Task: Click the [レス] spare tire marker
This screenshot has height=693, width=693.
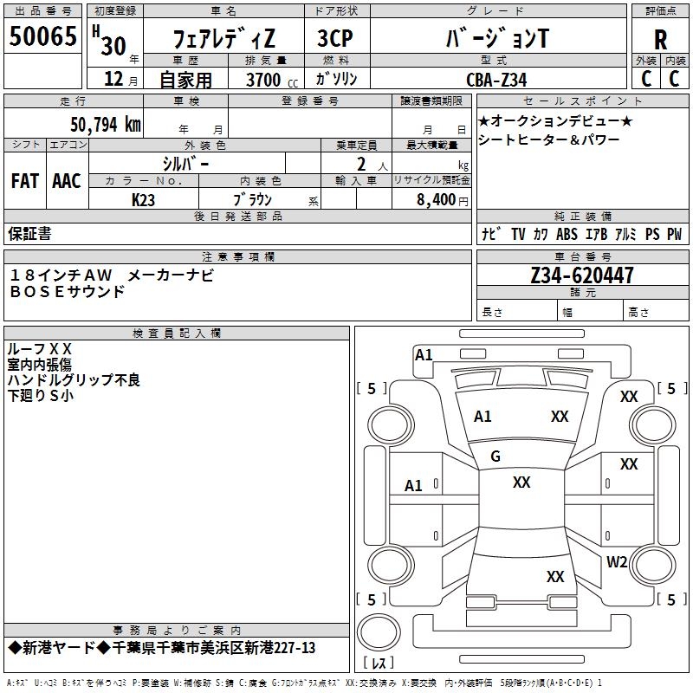Action: click(378, 664)
